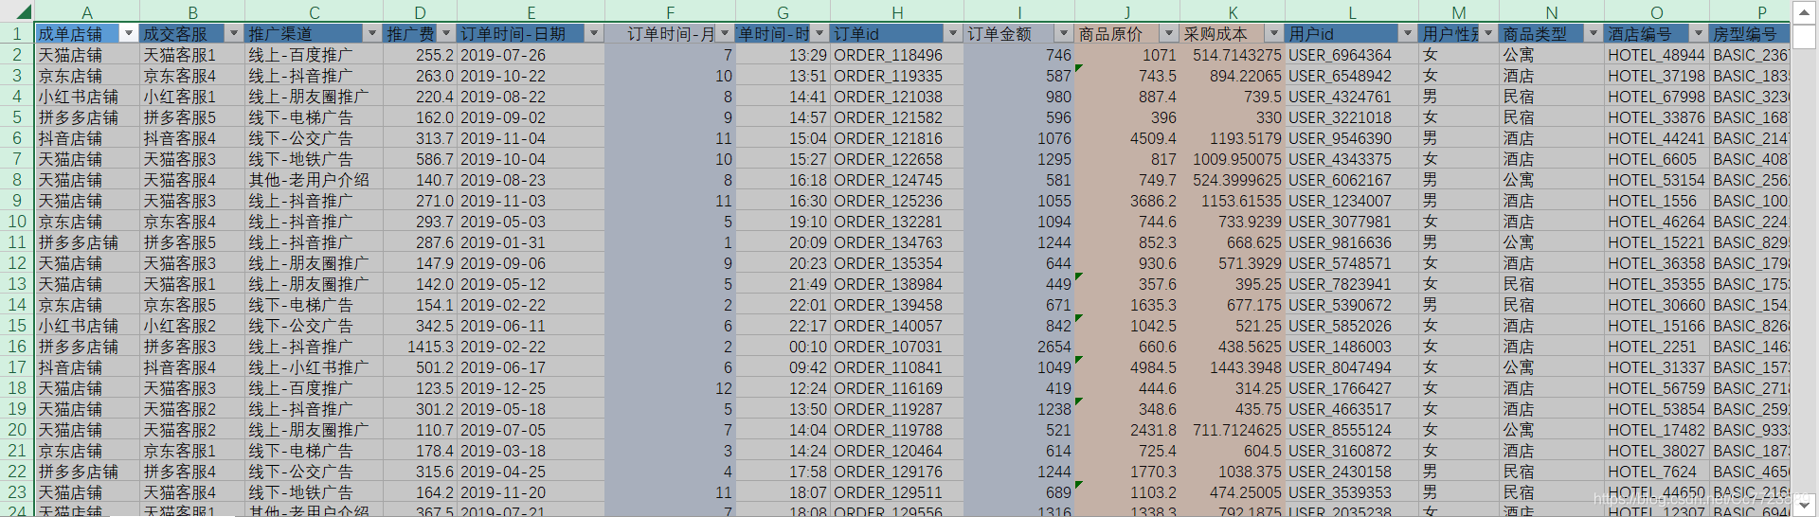Viewport: 1819px width, 517px height.
Task: Click cell 拼多多店铺 in row 11
Action: pos(87,242)
